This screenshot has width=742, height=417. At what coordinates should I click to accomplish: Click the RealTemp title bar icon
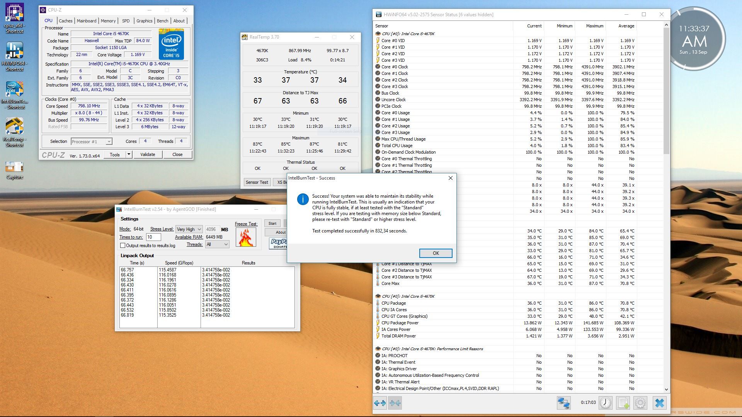[x=245, y=37]
